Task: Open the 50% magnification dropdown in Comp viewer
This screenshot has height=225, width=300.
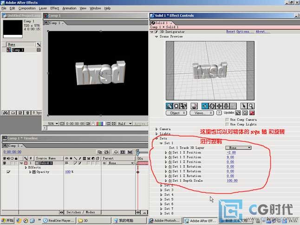Action: [53, 123]
